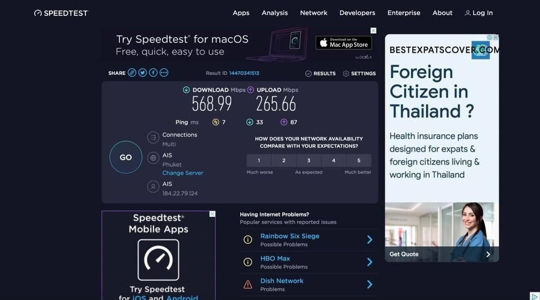Close the BestExpatsCover side ad

tap(496, 37)
